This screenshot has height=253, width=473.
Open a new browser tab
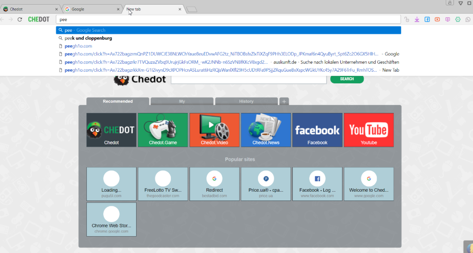(x=192, y=10)
